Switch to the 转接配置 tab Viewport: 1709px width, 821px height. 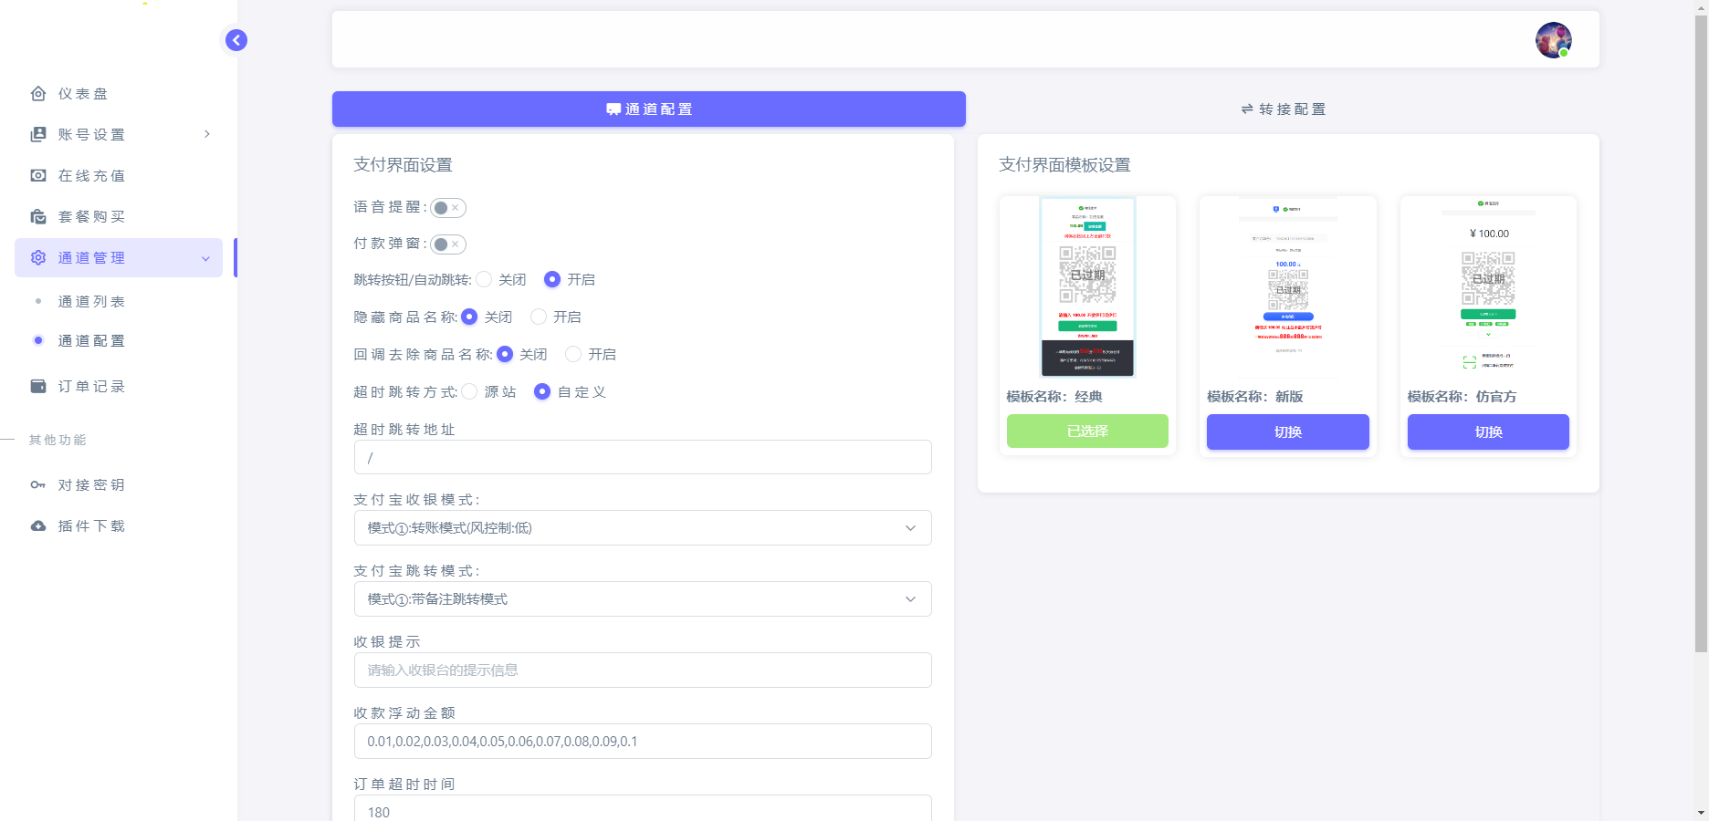coord(1282,109)
